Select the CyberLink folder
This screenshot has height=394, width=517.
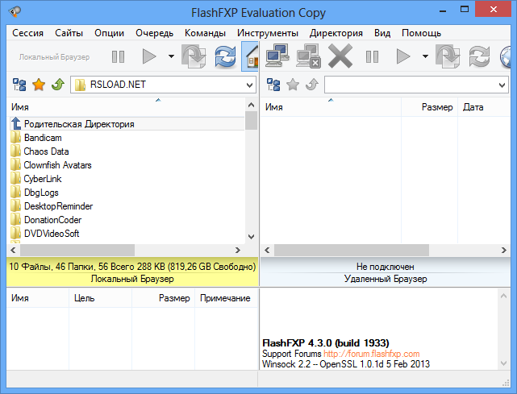[43, 179]
